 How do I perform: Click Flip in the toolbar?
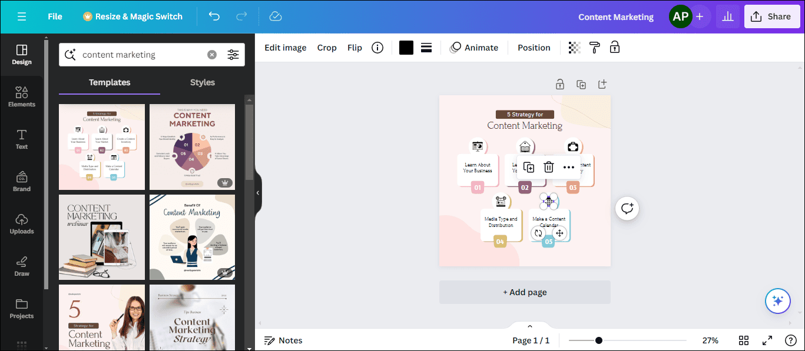[355, 48]
